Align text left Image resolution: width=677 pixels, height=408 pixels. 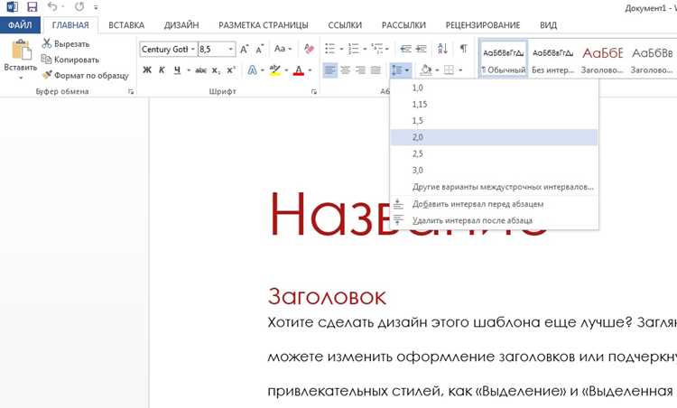pyautogui.click(x=329, y=70)
